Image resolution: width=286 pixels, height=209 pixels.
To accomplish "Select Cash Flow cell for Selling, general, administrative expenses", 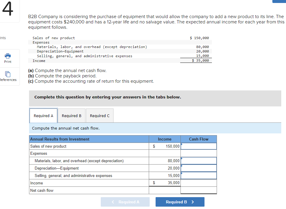I will click(199, 176).
